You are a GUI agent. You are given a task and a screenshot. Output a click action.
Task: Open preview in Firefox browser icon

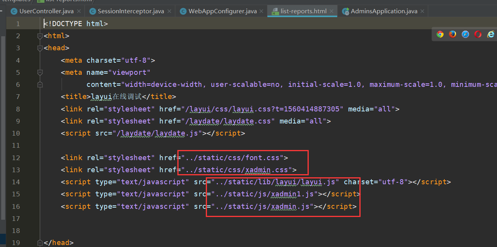453,34
